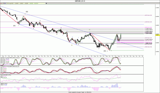Click the (1) wave label at left
160x93 pixels.
click(x=14, y=26)
